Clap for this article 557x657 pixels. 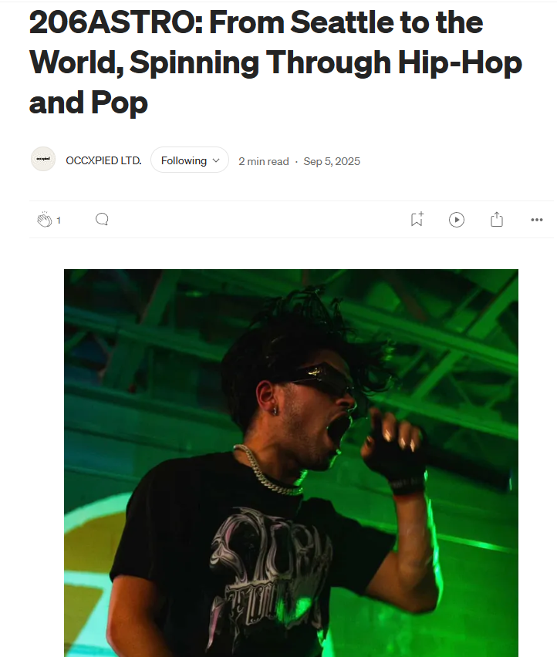tap(45, 220)
